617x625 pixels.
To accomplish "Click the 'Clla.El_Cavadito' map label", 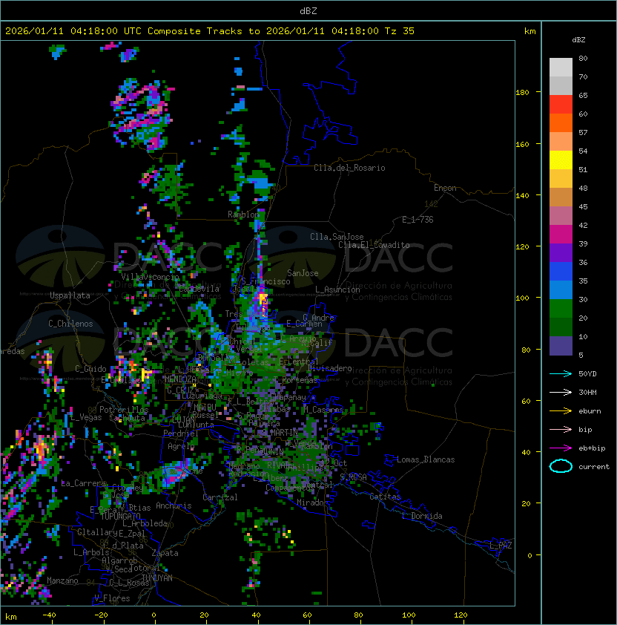I will point(374,245).
